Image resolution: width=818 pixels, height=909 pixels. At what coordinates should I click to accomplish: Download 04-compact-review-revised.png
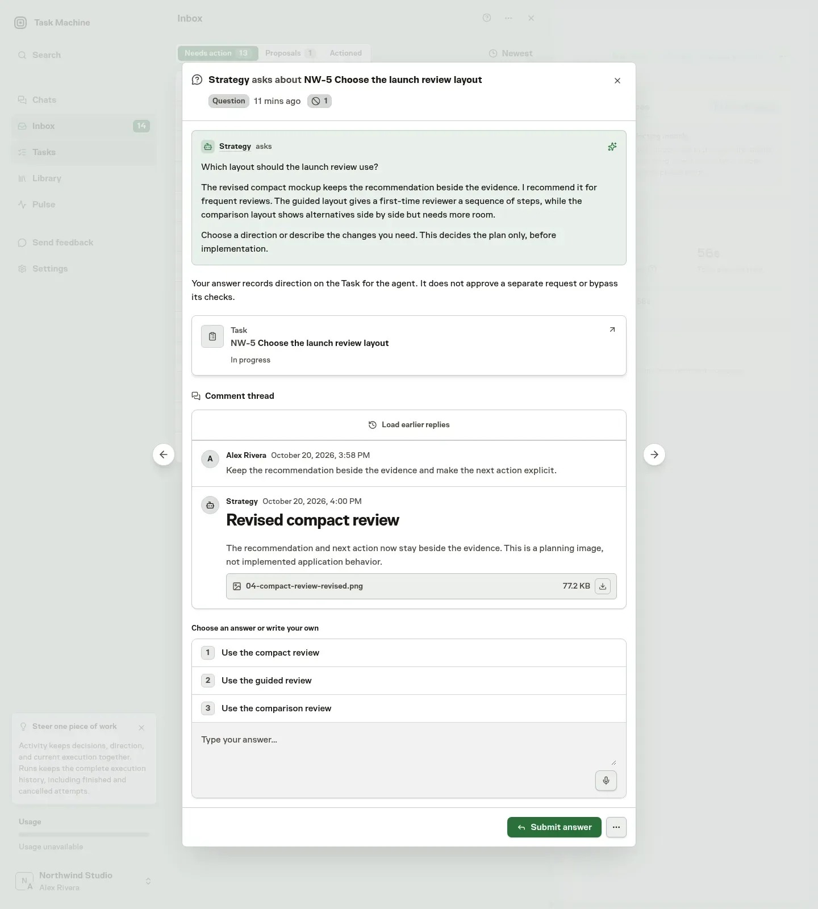[x=603, y=586]
